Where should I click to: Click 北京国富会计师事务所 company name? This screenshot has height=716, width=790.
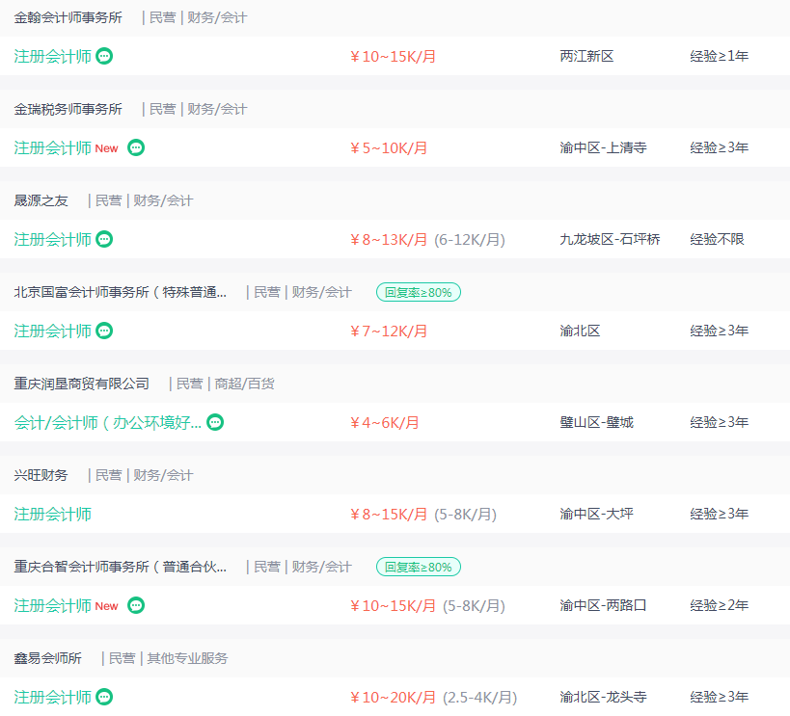coord(121,292)
